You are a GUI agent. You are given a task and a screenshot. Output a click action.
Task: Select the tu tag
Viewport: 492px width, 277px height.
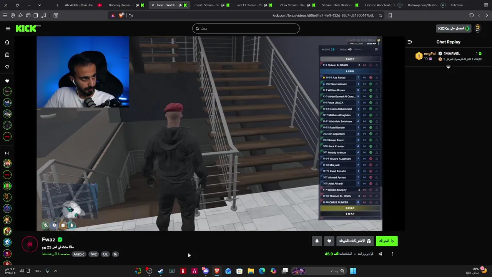pyautogui.click(x=115, y=254)
